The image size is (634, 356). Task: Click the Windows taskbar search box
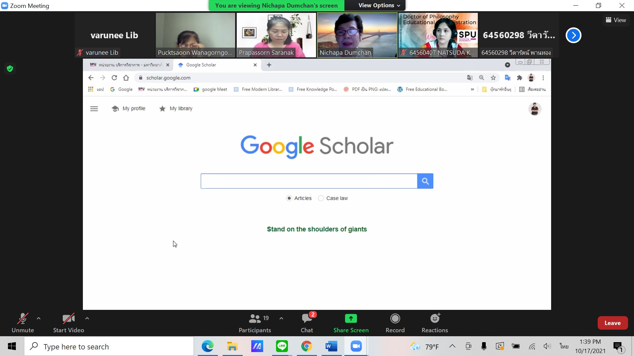pyautogui.click(x=109, y=346)
